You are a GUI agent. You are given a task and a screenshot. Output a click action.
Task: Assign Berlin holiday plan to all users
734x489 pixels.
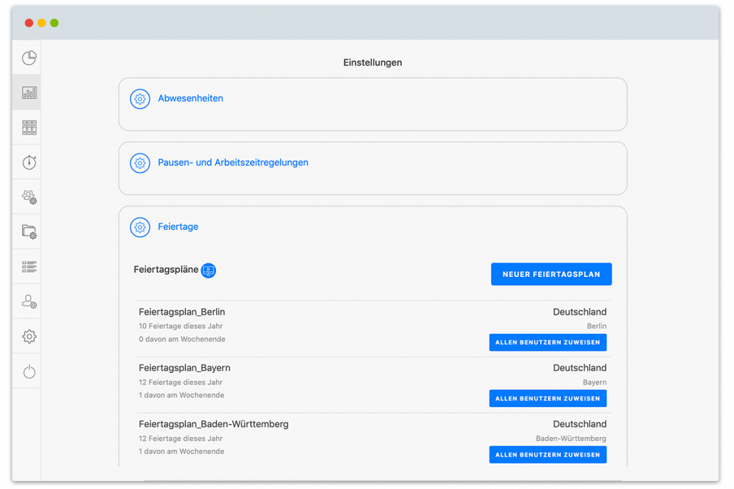pyautogui.click(x=548, y=342)
